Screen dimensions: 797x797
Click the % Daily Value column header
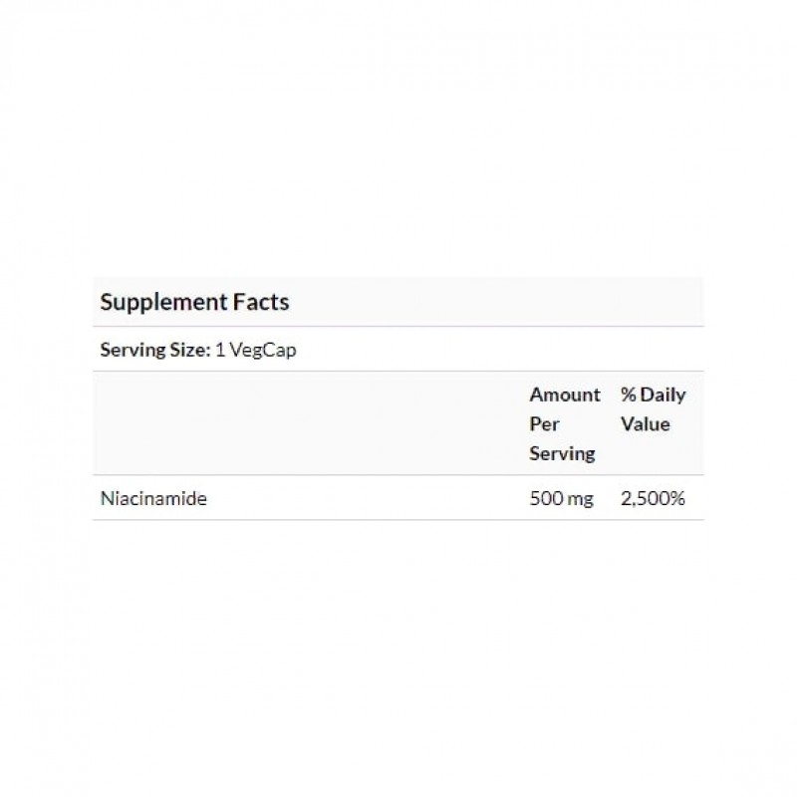tap(653, 409)
